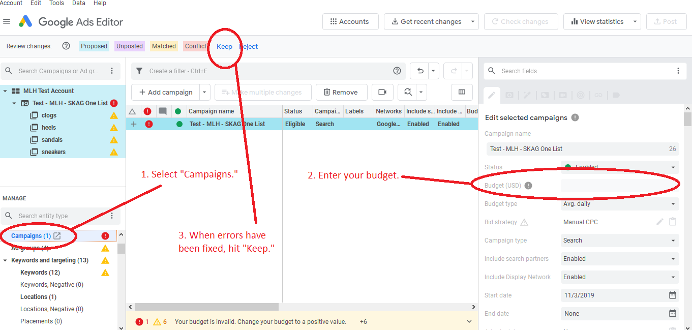
Task: Click the video camera toolbar button
Action: pyautogui.click(x=382, y=92)
